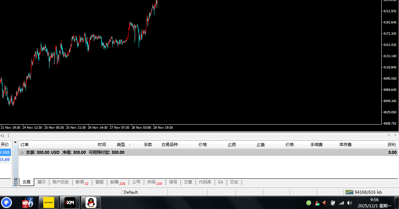Screen dimensions: 399x209
Task: Launch the QQ penguin taskbar icon
Action: click(91, 203)
